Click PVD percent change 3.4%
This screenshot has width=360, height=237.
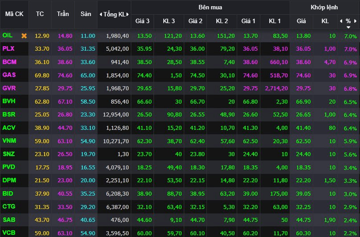pos(350,168)
